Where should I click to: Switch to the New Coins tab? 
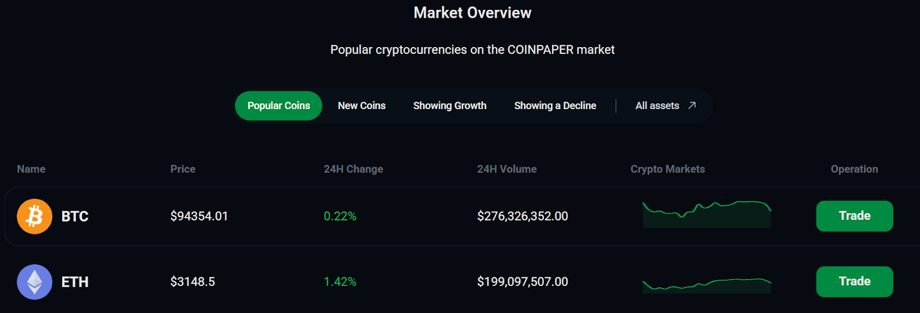pyautogui.click(x=362, y=106)
